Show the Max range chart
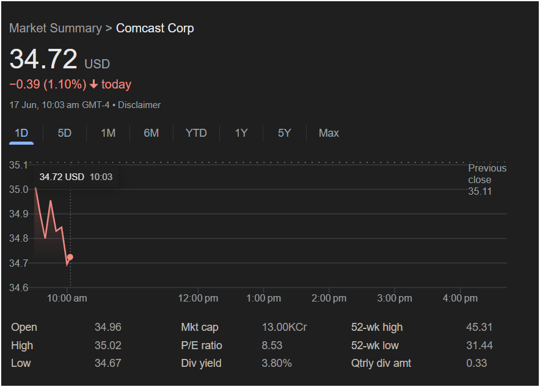Viewport: 540px width, 387px height. (329, 133)
